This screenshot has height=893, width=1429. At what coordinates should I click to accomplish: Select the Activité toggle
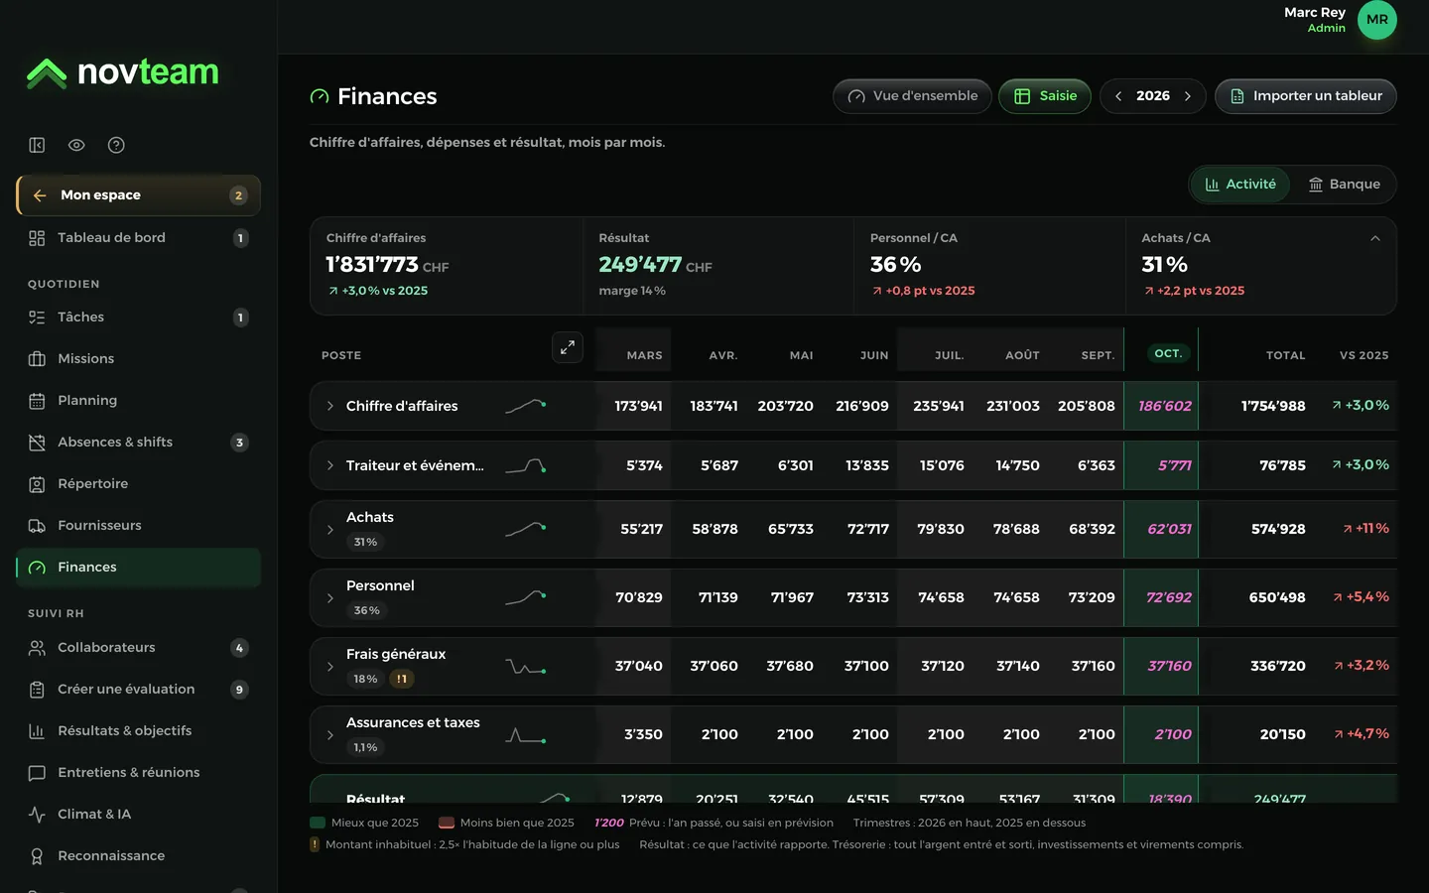pos(1240,185)
